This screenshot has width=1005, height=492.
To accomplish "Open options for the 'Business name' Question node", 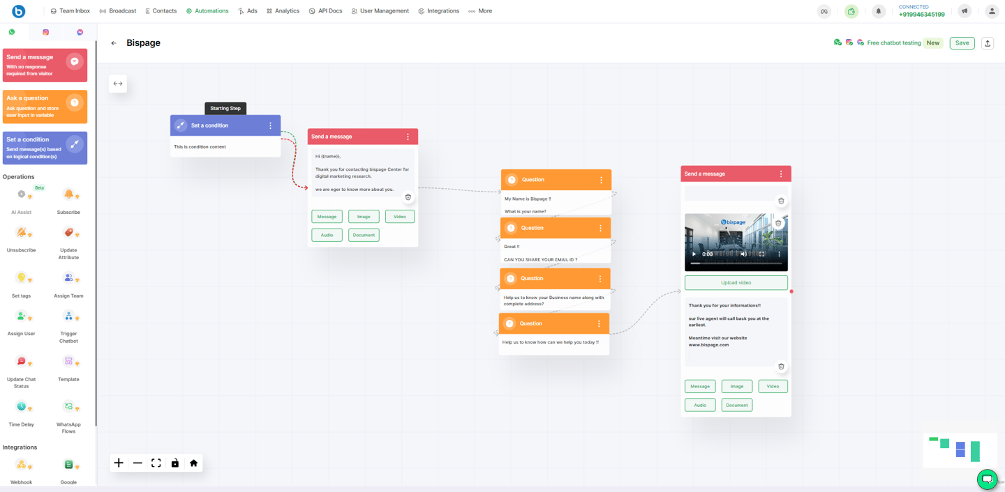I will (600, 279).
